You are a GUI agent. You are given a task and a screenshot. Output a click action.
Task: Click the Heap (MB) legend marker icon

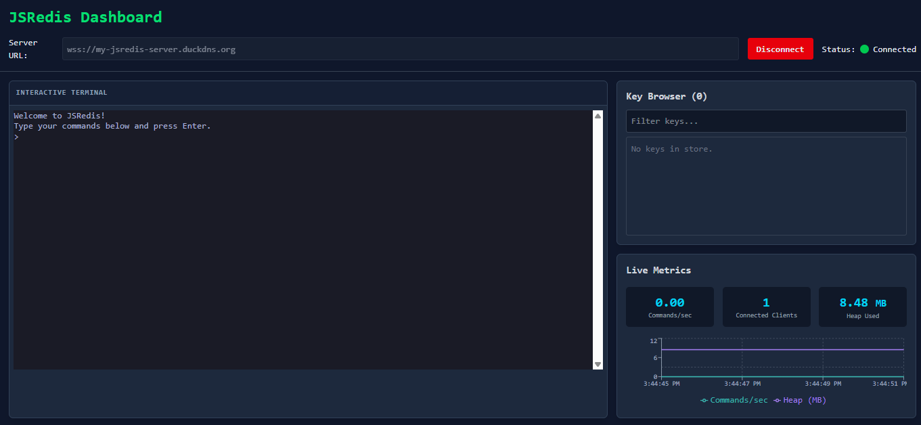click(x=777, y=401)
